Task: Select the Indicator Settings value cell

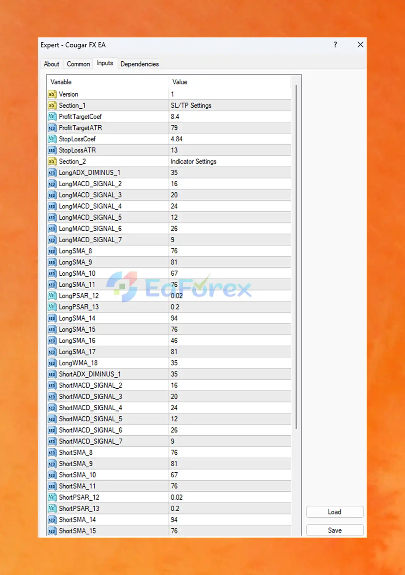Action: [x=230, y=162]
